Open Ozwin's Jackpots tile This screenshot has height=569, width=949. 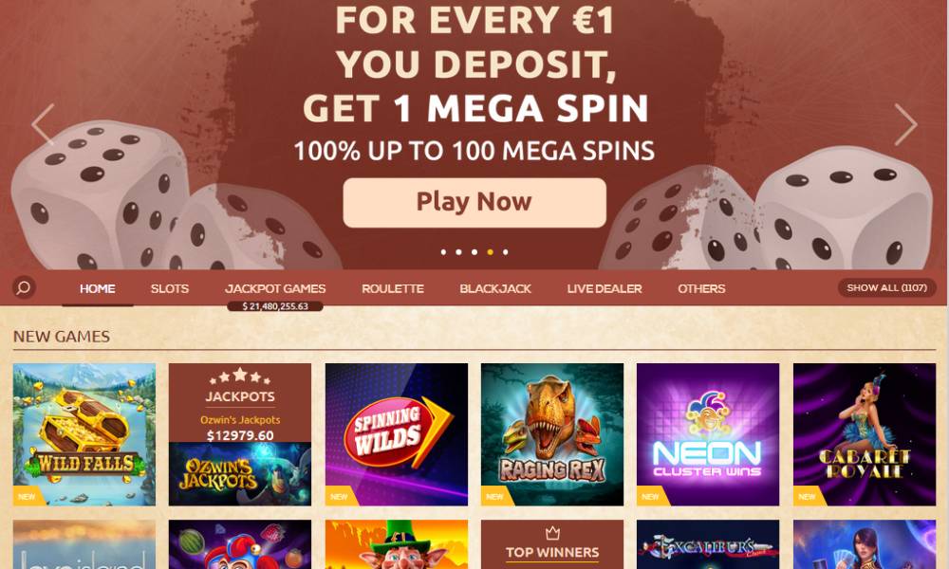[240, 434]
